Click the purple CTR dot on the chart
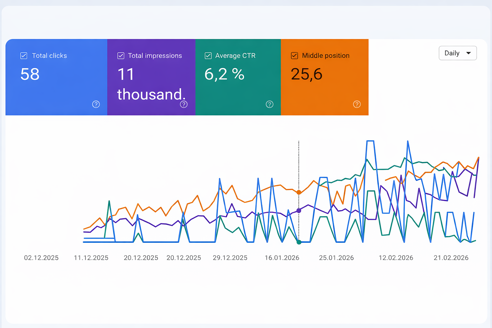The width and height of the screenshot is (492, 328). (x=299, y=210)
